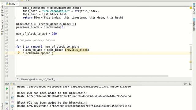Click yellow inspection indicator atop the gutter

click(191, 8)
